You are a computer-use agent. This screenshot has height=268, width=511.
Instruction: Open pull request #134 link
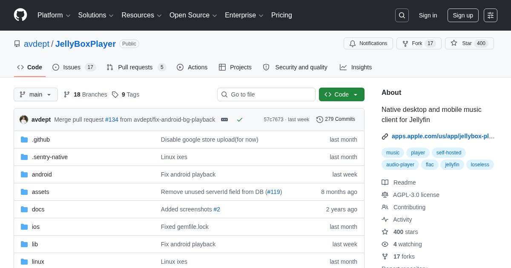(112, 120)
